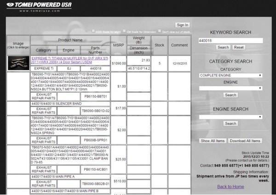This screenshot has width=276, height=195.
Task: Toggle CM Scale for Dimension checkbox
Action: click(x=124, y=31)
